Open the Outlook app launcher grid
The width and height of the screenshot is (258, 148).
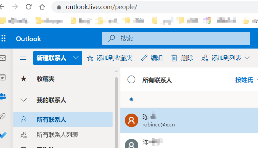(3, 38)
